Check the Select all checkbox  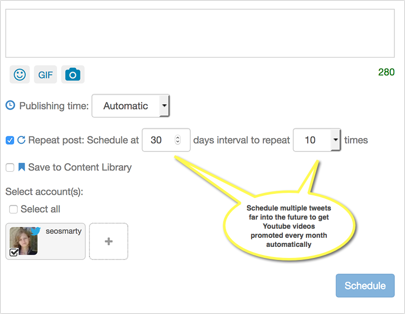pyautogui.click(x=13, y=209)
